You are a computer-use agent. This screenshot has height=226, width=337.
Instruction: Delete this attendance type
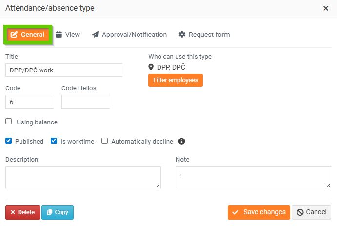pos(22,212)
